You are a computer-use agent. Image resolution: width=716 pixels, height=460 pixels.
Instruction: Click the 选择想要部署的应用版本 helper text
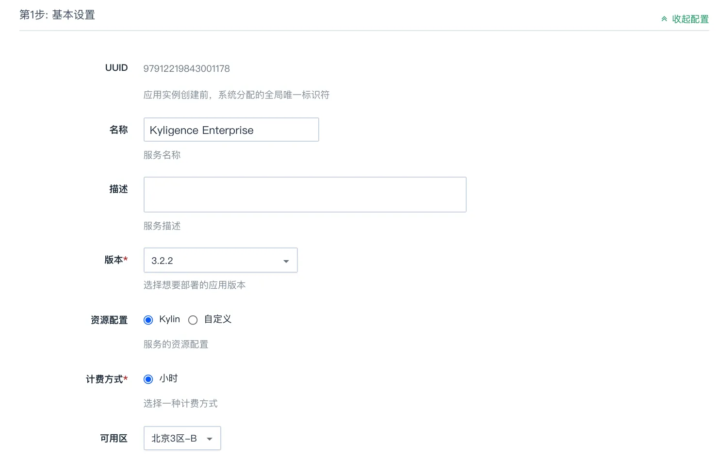pyautogui.click(x=195, y=285)
